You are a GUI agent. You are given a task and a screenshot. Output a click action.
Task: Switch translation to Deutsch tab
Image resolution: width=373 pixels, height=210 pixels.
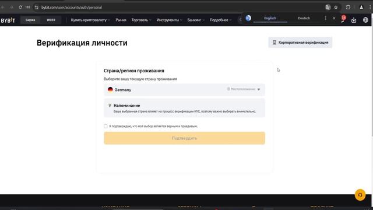[304, 18]
